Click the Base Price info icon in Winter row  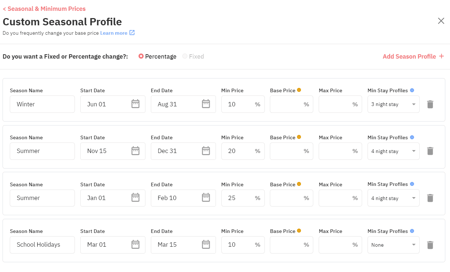299,90
